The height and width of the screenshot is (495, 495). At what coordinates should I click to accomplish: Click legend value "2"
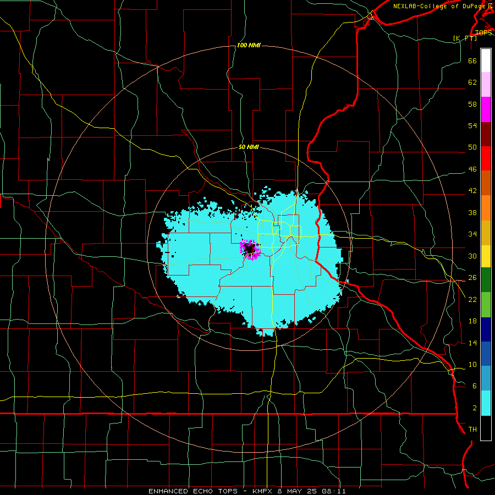coord(474,408)
